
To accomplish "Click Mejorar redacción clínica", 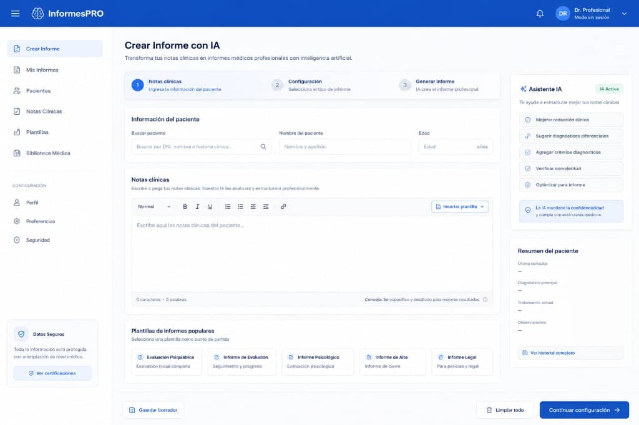I will click(572, 120).
